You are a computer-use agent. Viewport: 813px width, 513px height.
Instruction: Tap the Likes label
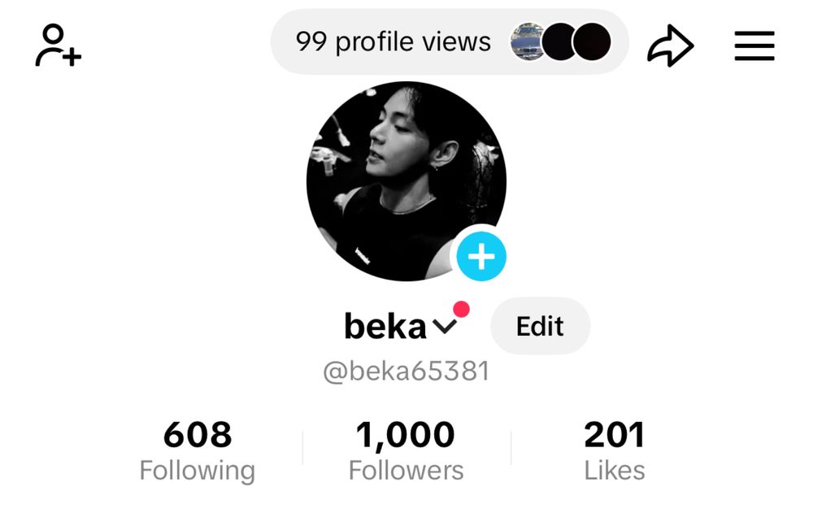pos(615,471)
